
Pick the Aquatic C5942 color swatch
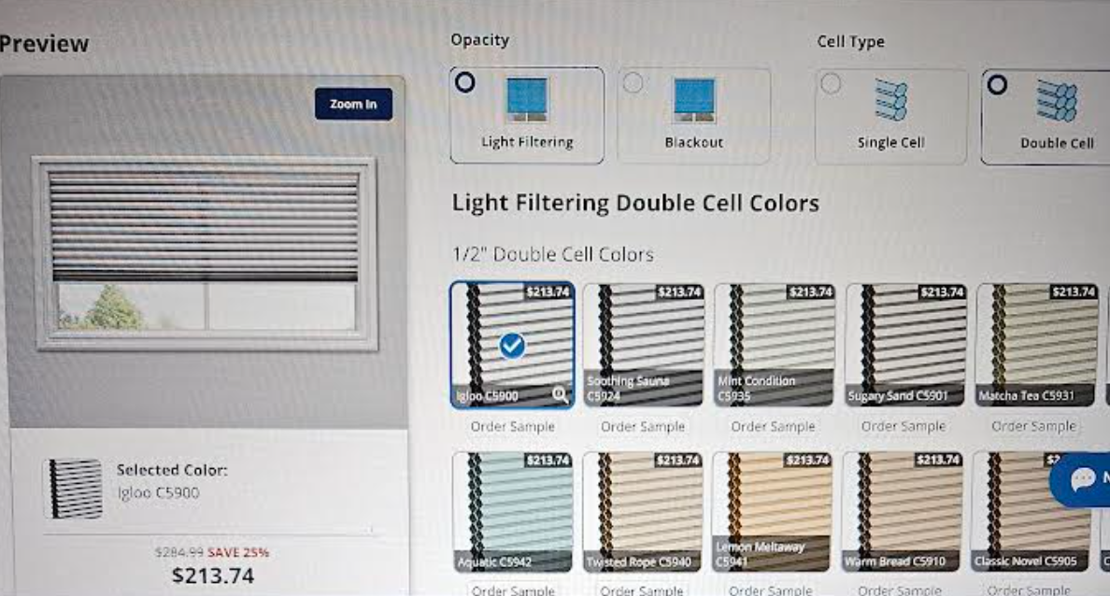[512, 511]
